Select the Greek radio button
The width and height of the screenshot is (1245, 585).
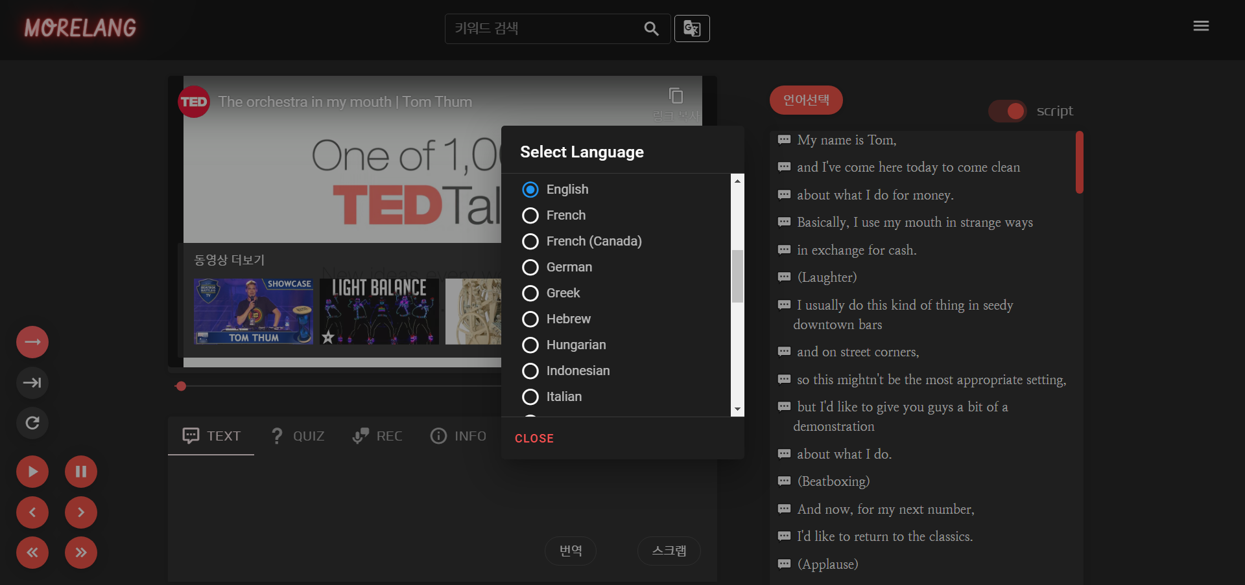coord(530,293)
